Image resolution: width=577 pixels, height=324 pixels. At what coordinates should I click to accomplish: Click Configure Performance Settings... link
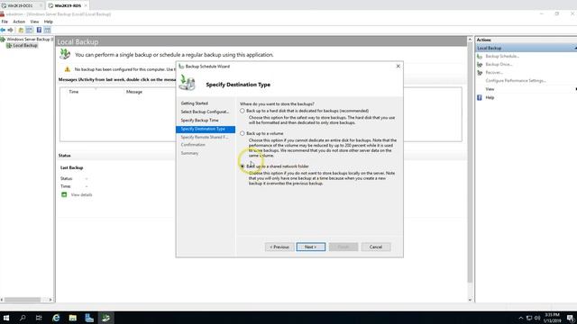pyautogui.click(x=516, y=81)
